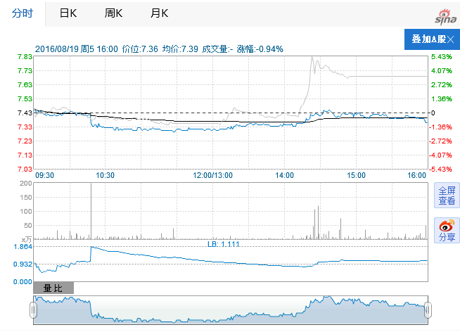
Task: Click the LB: 1.111 label
Action: click(224, 244)
